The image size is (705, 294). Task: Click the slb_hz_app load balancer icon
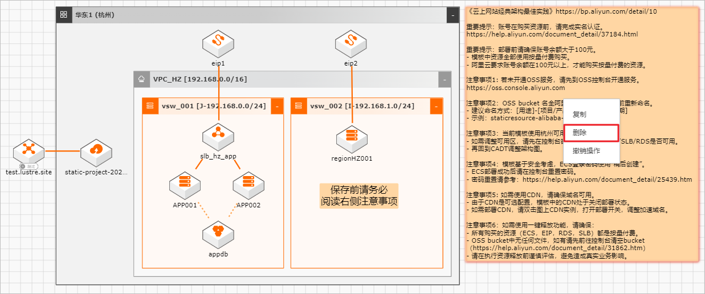point(218,137)
